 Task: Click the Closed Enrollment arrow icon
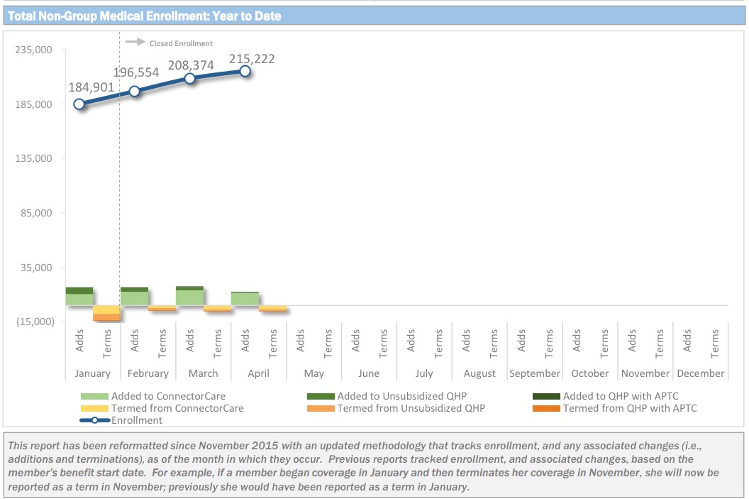[x=135, y=43]
